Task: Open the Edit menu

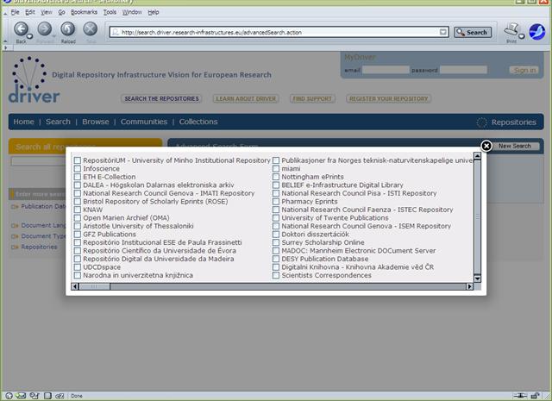Action: click(30, 12)
